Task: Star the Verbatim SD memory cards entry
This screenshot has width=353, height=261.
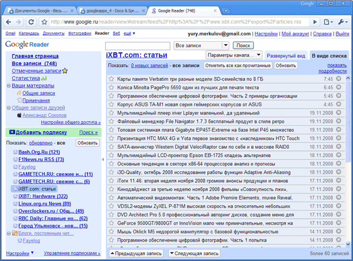Action: pyautogui.click(x=111, y=79)
